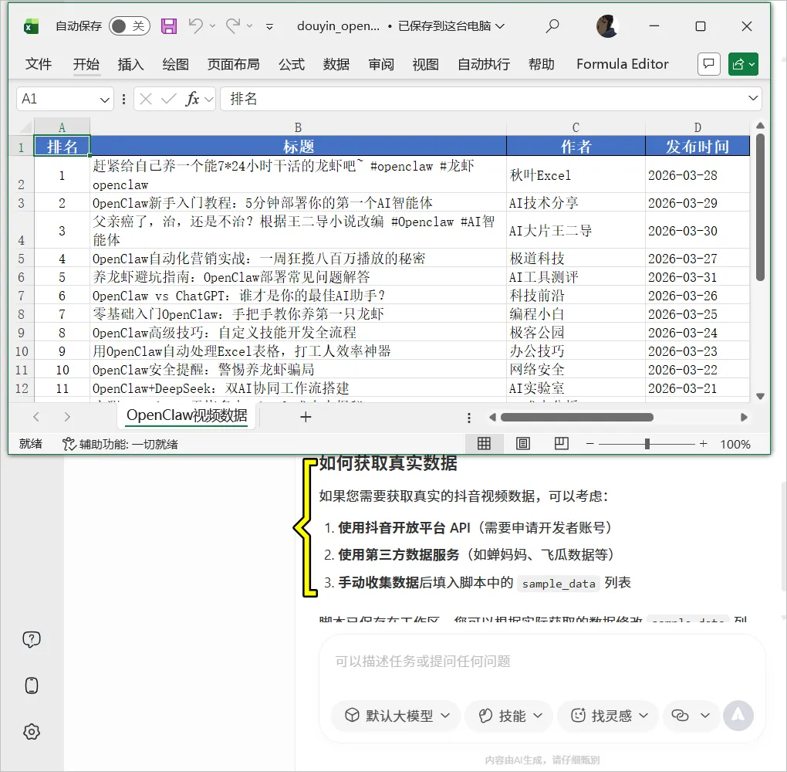Select the OpenClaw视频数据 sheet tab

pyautogui.click(x=187, y=416)
